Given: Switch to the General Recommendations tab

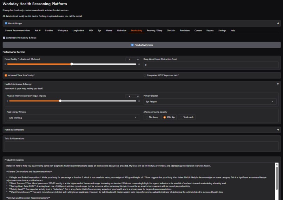Looking at the screenshot, I should tap(18, 31).
